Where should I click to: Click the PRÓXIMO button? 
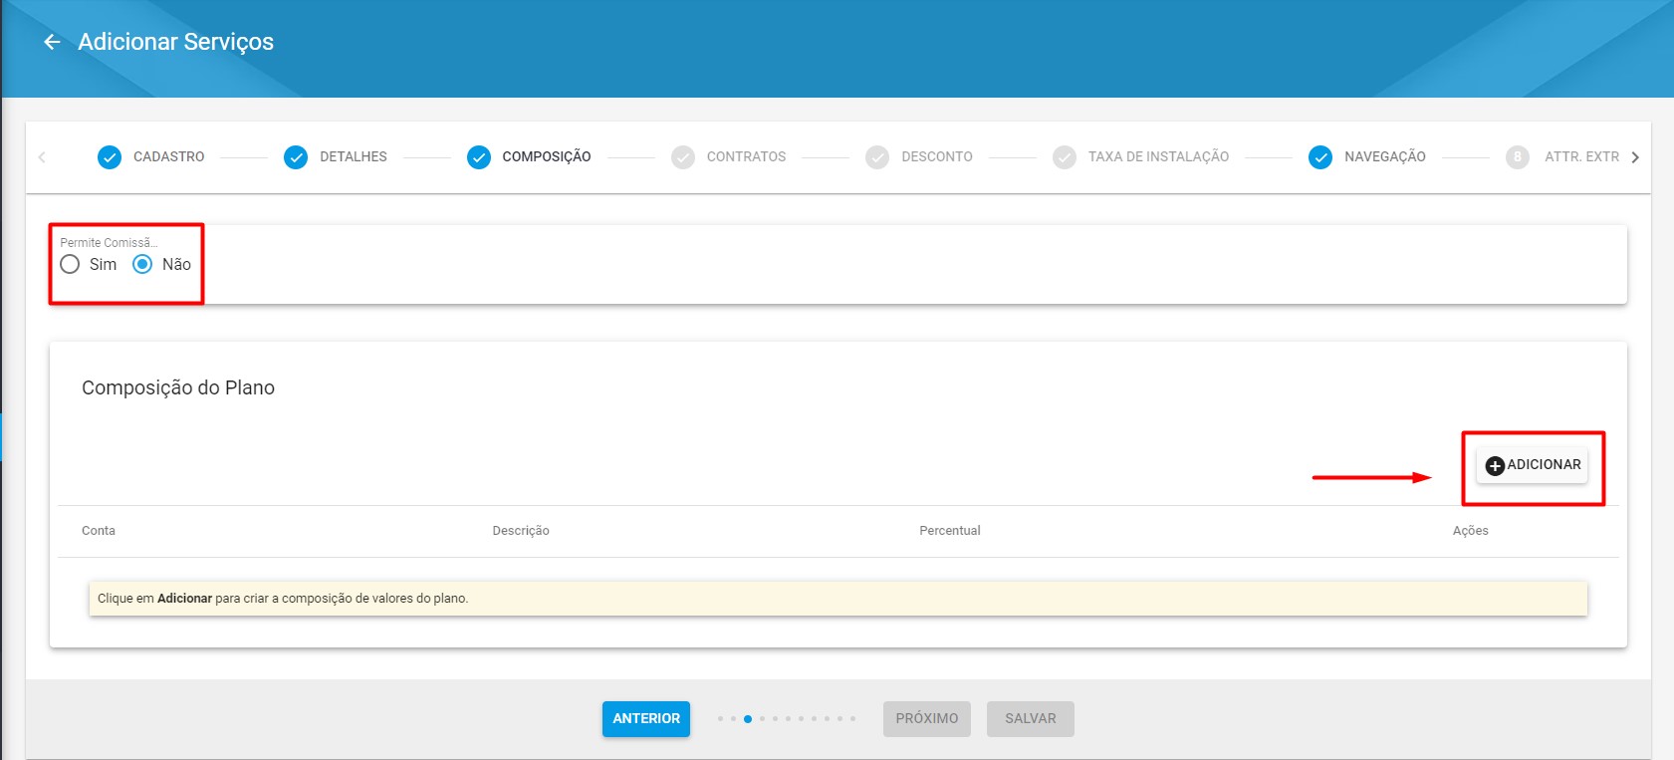[927, 719]
